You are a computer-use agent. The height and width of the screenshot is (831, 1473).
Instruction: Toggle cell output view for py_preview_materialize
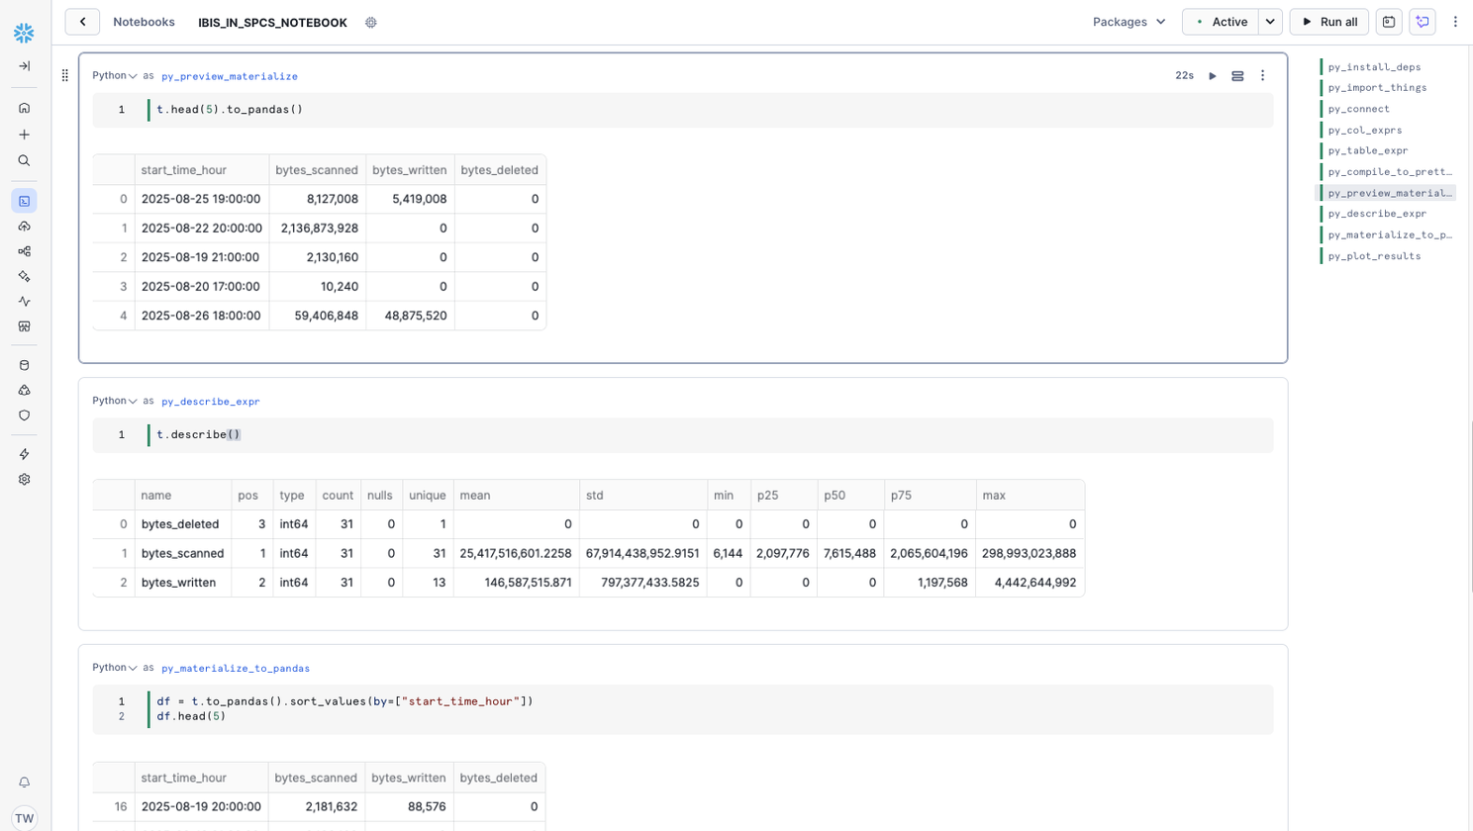1237,76
